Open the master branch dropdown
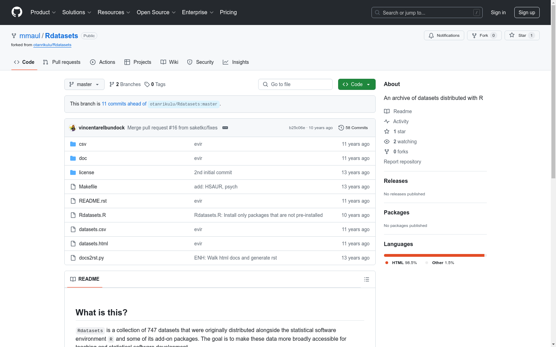Image resolution: width=556 pixels, height=347 pixels. pos(84,84)
